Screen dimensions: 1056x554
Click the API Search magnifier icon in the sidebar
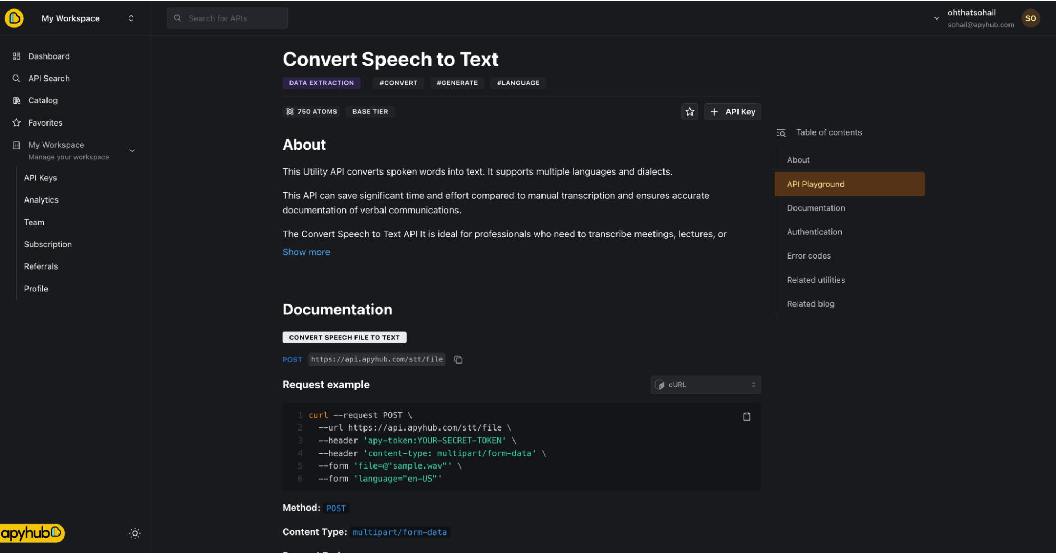click(16, 79)
